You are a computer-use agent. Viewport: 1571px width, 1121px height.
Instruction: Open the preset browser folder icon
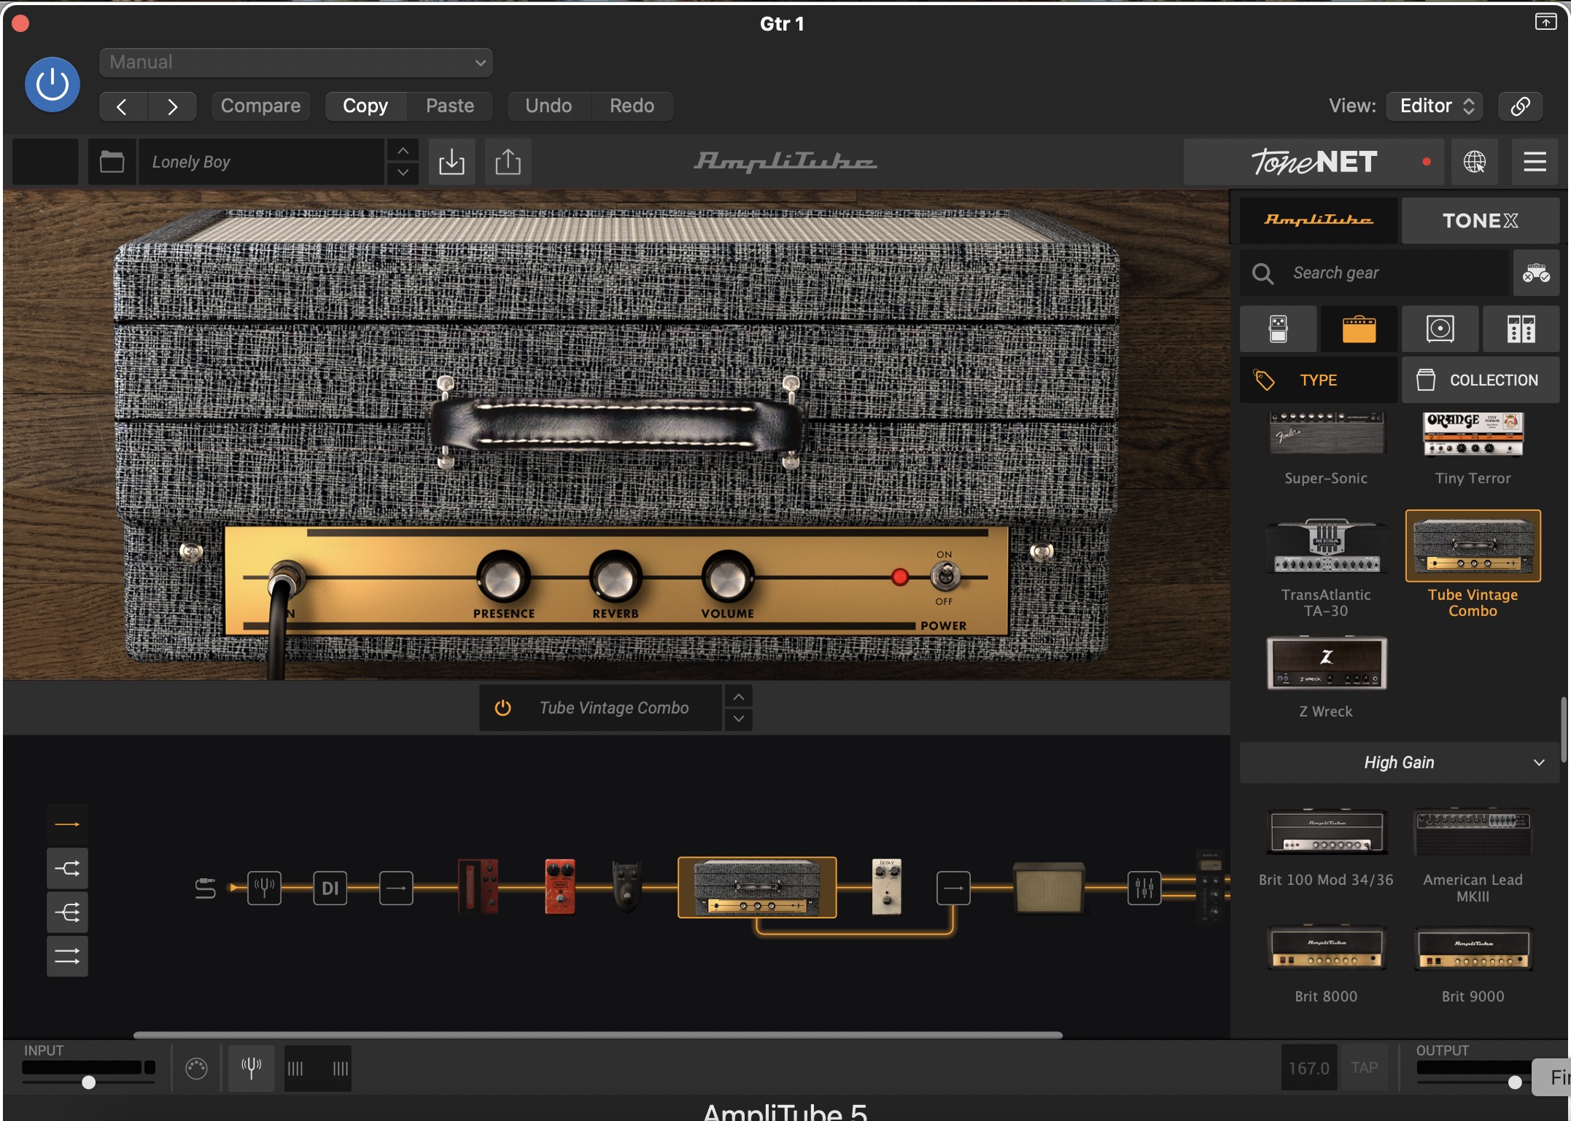click(x=112, y=162)
